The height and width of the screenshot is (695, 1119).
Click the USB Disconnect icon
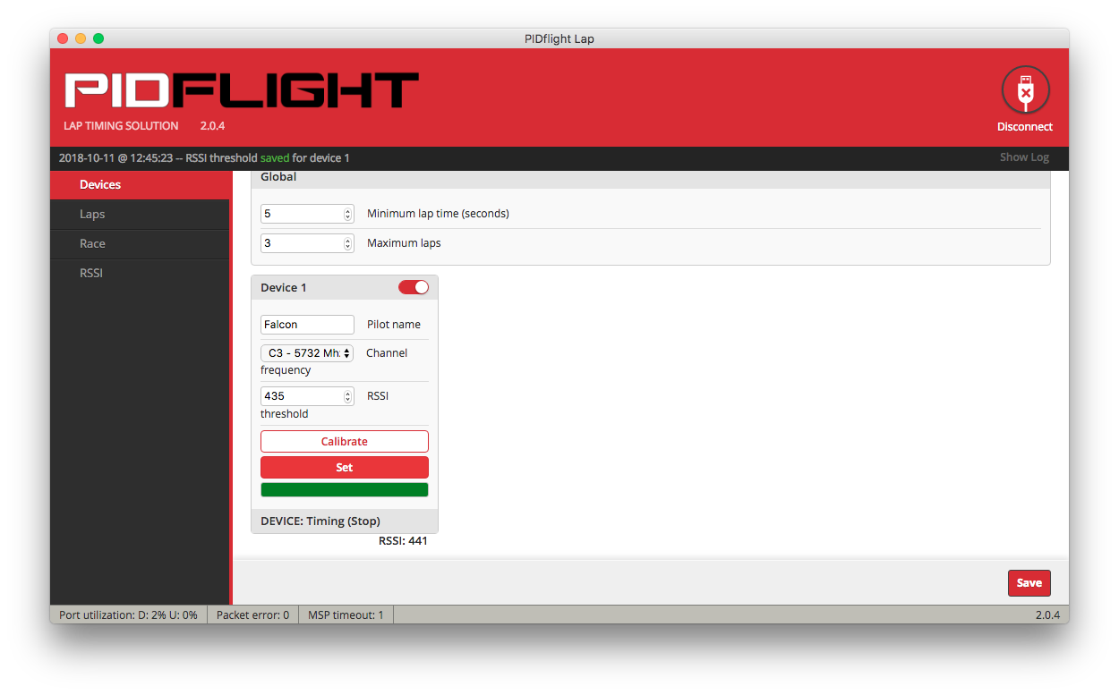pos(1025,90)
